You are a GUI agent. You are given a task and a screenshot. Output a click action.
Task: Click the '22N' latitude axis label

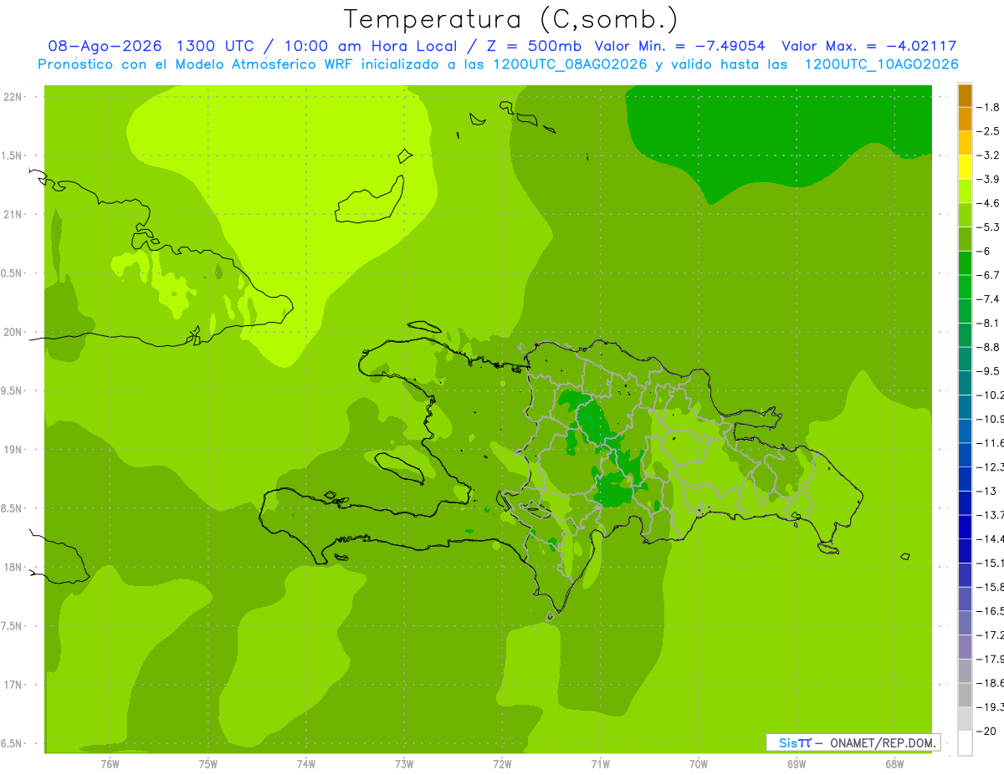click(x=13, y=97)
